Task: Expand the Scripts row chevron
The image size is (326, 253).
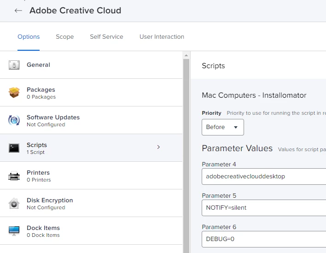Action: coord(158,147)
